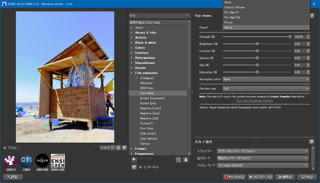Zoom out preview with minus icon
The height and width of the screenshot is (183, 320).
[96, 148]
